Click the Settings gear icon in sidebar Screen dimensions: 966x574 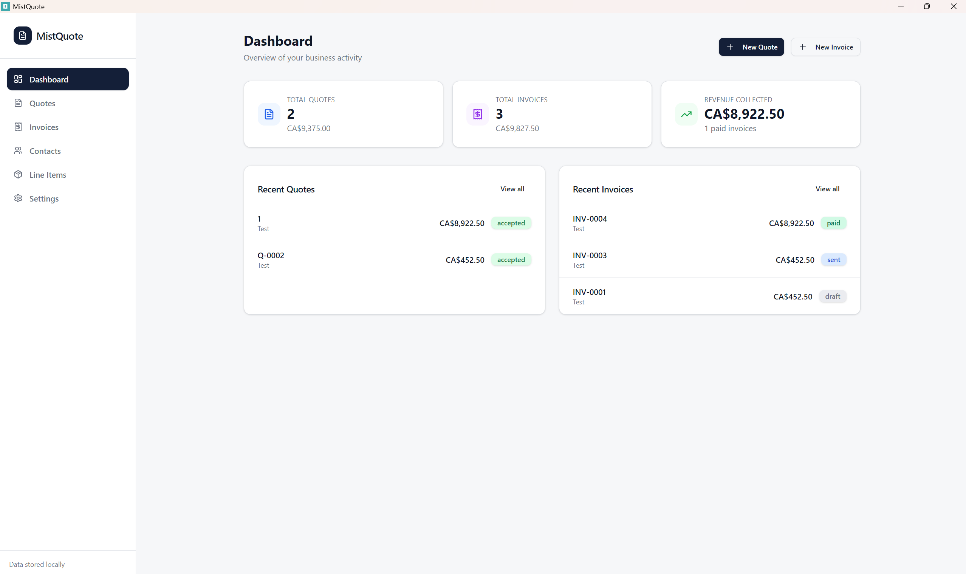[x=18, y=199]
